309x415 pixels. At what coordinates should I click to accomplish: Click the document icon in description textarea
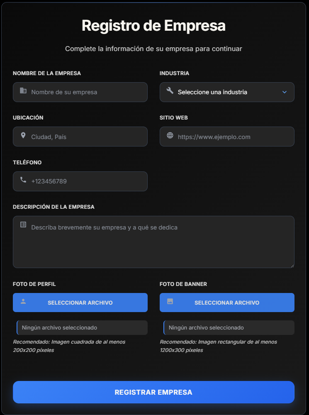pyautogui.click(x=22, y=225)
